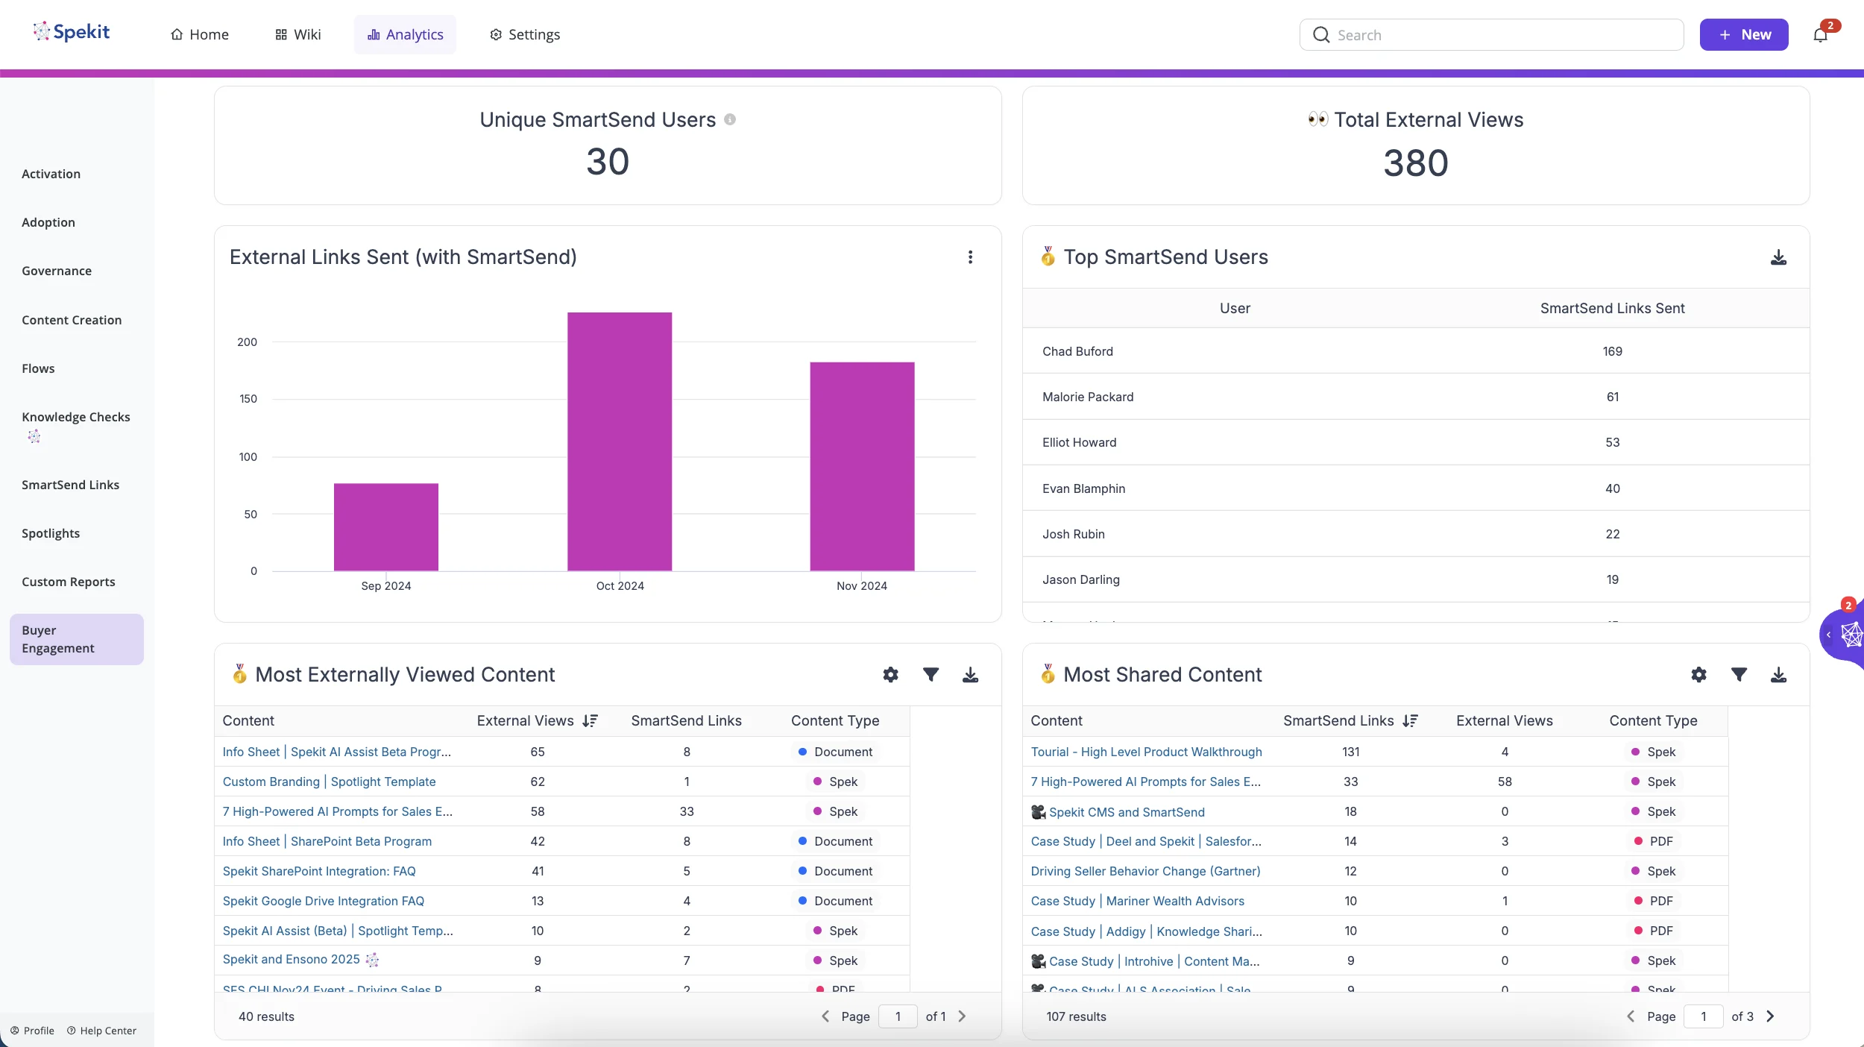Open Profile link at bottom left
1864x1047 pixels.
coord(32,1031)
